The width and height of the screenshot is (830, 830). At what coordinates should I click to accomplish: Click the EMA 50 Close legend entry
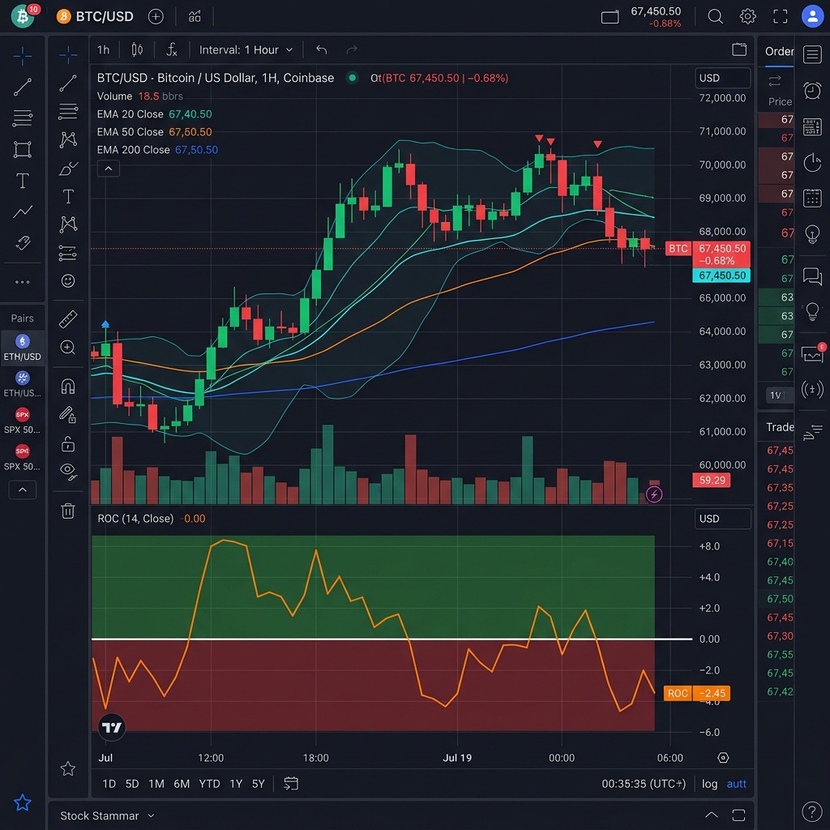point(154,132)
